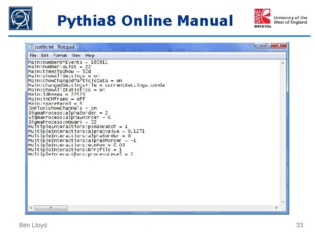Image resolution: width=315 pixels, height=236 pixels.
Task: Click the line 'Main:idBeamA = 22123'
Action: click(x=56, y=94)
